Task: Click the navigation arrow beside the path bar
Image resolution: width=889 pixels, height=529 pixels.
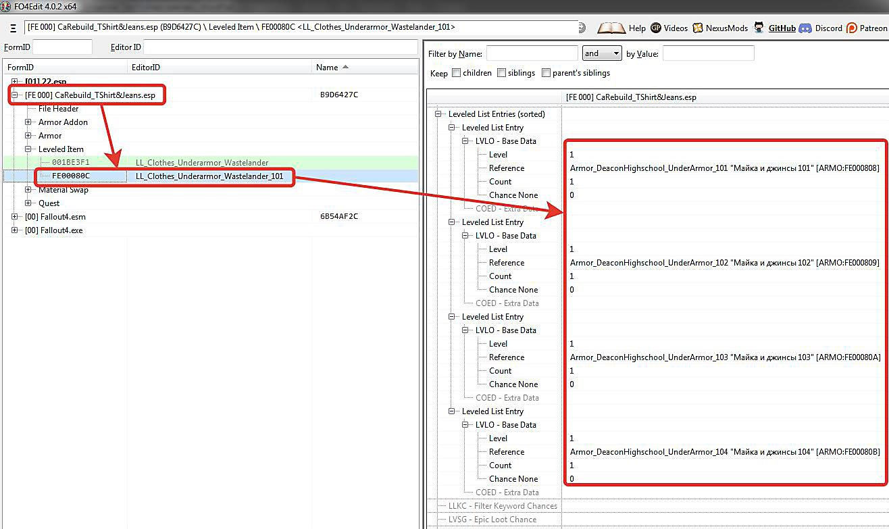Action: 582,28
